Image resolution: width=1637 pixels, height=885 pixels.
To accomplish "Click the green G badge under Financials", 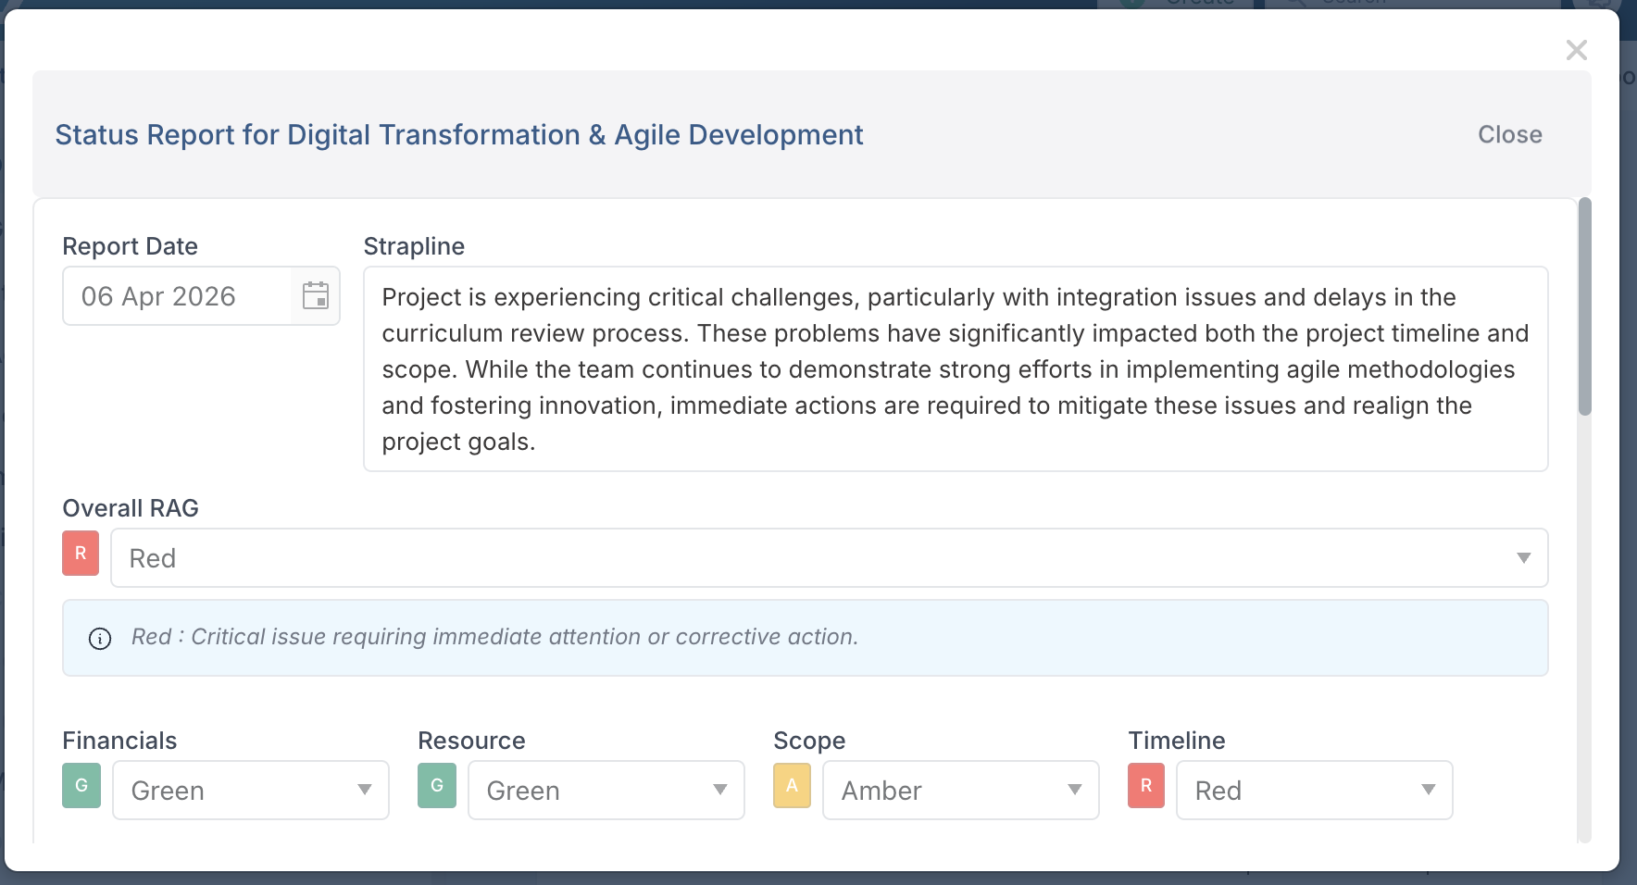I will tap(81, 786).
